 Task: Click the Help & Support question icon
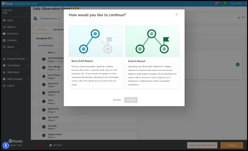tap(4, 79)
